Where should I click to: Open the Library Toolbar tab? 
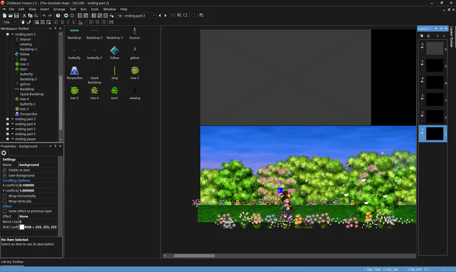(12, 262)
